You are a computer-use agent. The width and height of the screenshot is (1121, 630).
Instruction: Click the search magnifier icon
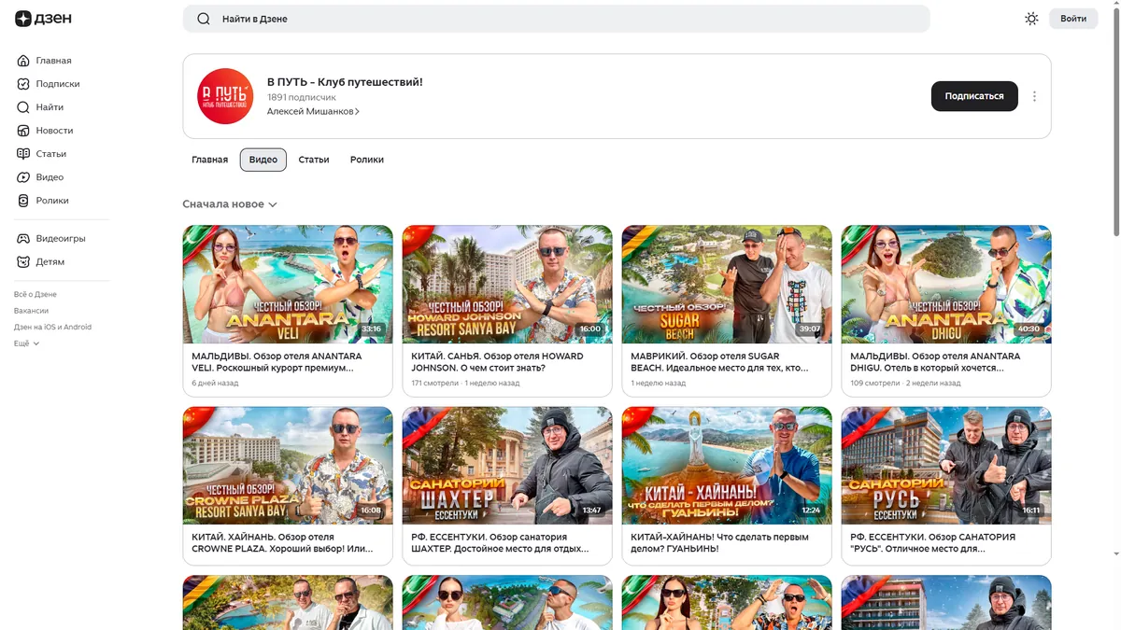(x=204, y=19)
